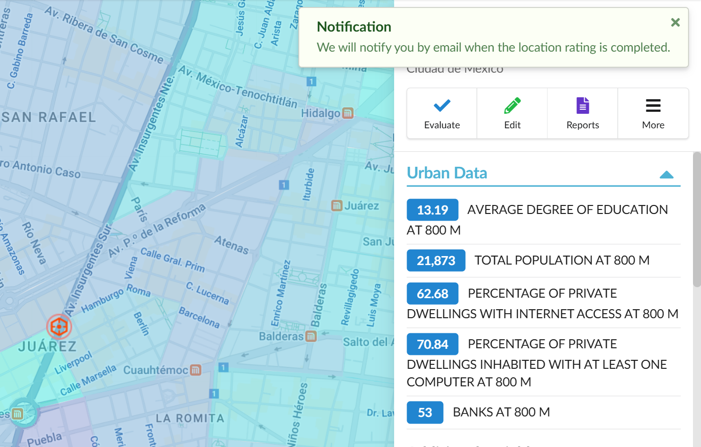Click the Evaluate checkmark icon
Viewport: 701px width, 447px height.
(442, 106)
